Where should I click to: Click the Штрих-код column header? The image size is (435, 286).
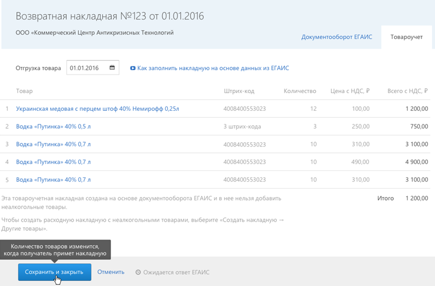(x=239, y=91)
